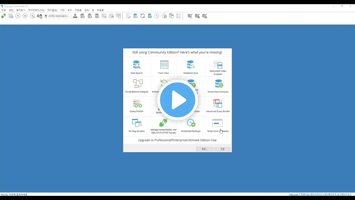Click the 'Visual Data Compare' label text

(218, 92)
